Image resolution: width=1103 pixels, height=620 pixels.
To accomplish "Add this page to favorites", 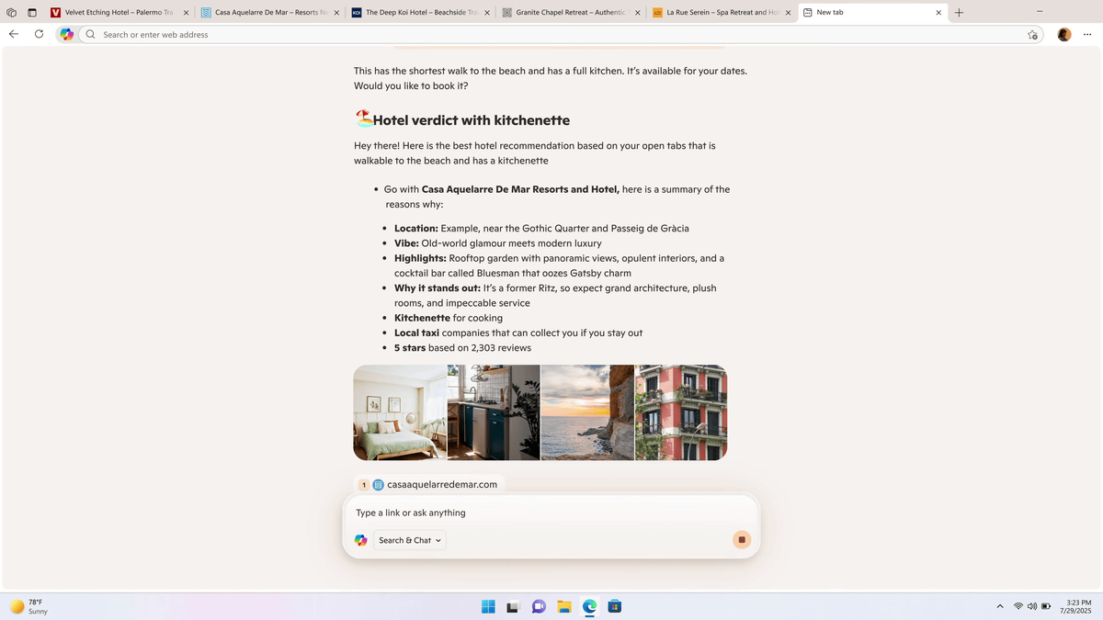I will [1032, 35].
